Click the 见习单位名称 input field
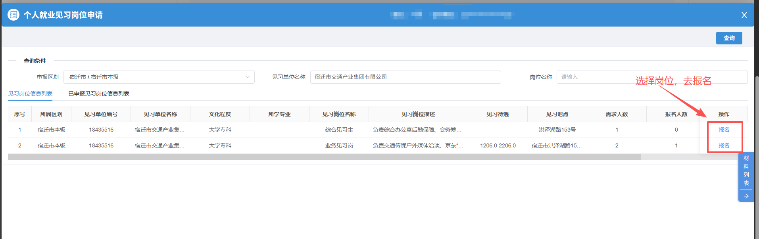Screen dimensions: 759x239 (405, 77)
